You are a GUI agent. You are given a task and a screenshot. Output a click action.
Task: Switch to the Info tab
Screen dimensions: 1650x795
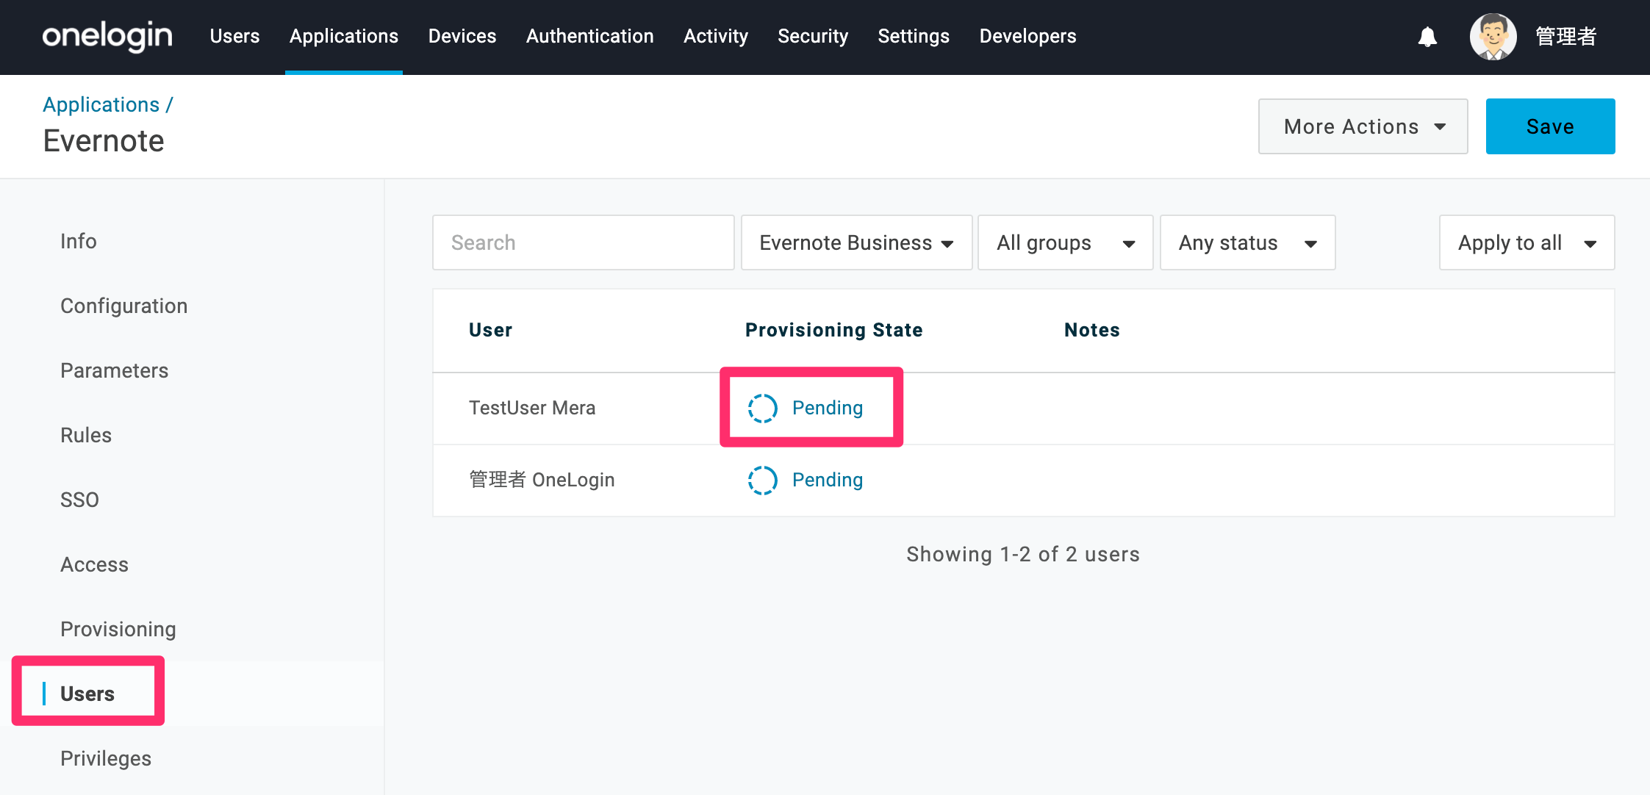[x=79, y=241]
